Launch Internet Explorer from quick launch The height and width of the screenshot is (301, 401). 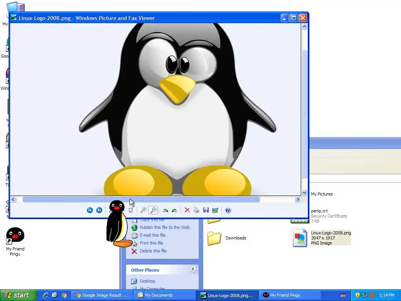pos(45,295)
